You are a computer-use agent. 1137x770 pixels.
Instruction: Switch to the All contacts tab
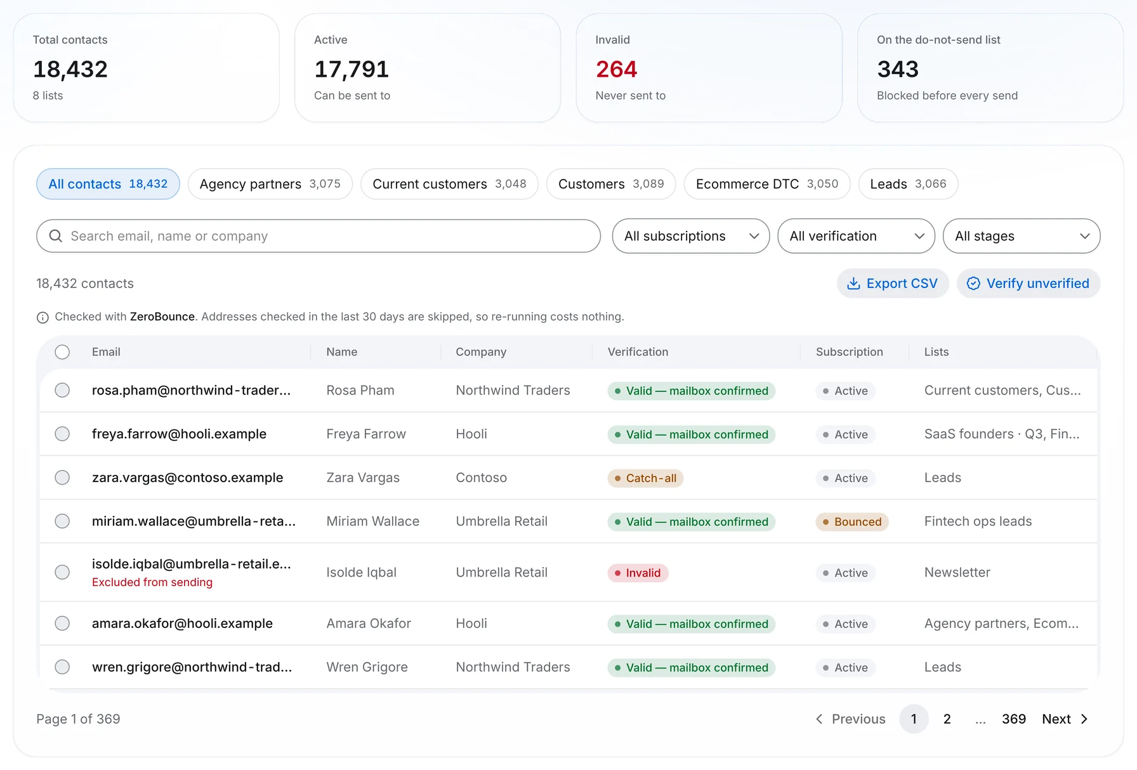pos(108,184)
